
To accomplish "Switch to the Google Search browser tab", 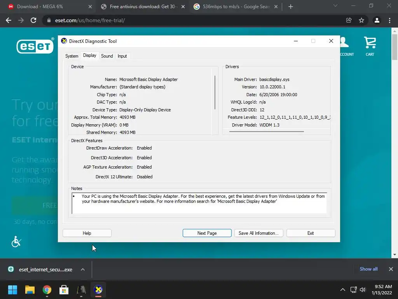I will tap(235, 7).
